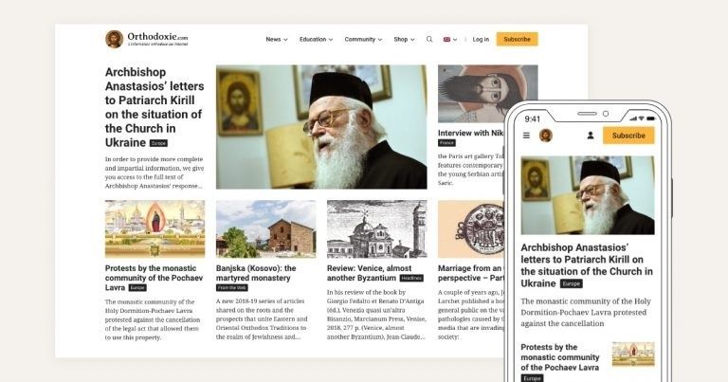728x382 pixels.
Task: Open the language selector chevron
Action: coord(455,40)
